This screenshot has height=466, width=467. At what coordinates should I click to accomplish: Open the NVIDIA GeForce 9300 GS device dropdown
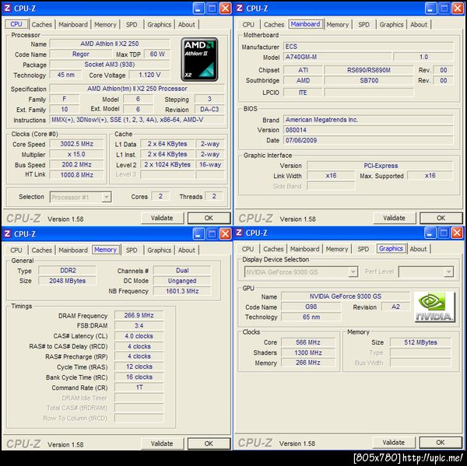pyautogui.click(x=353, y=272)
